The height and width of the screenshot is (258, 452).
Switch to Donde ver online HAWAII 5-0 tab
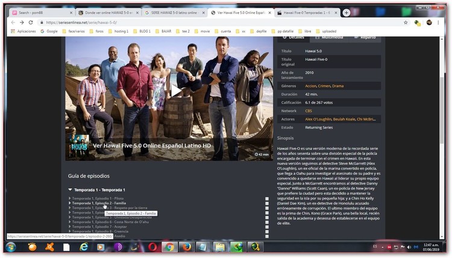click(x=108, y=13)
